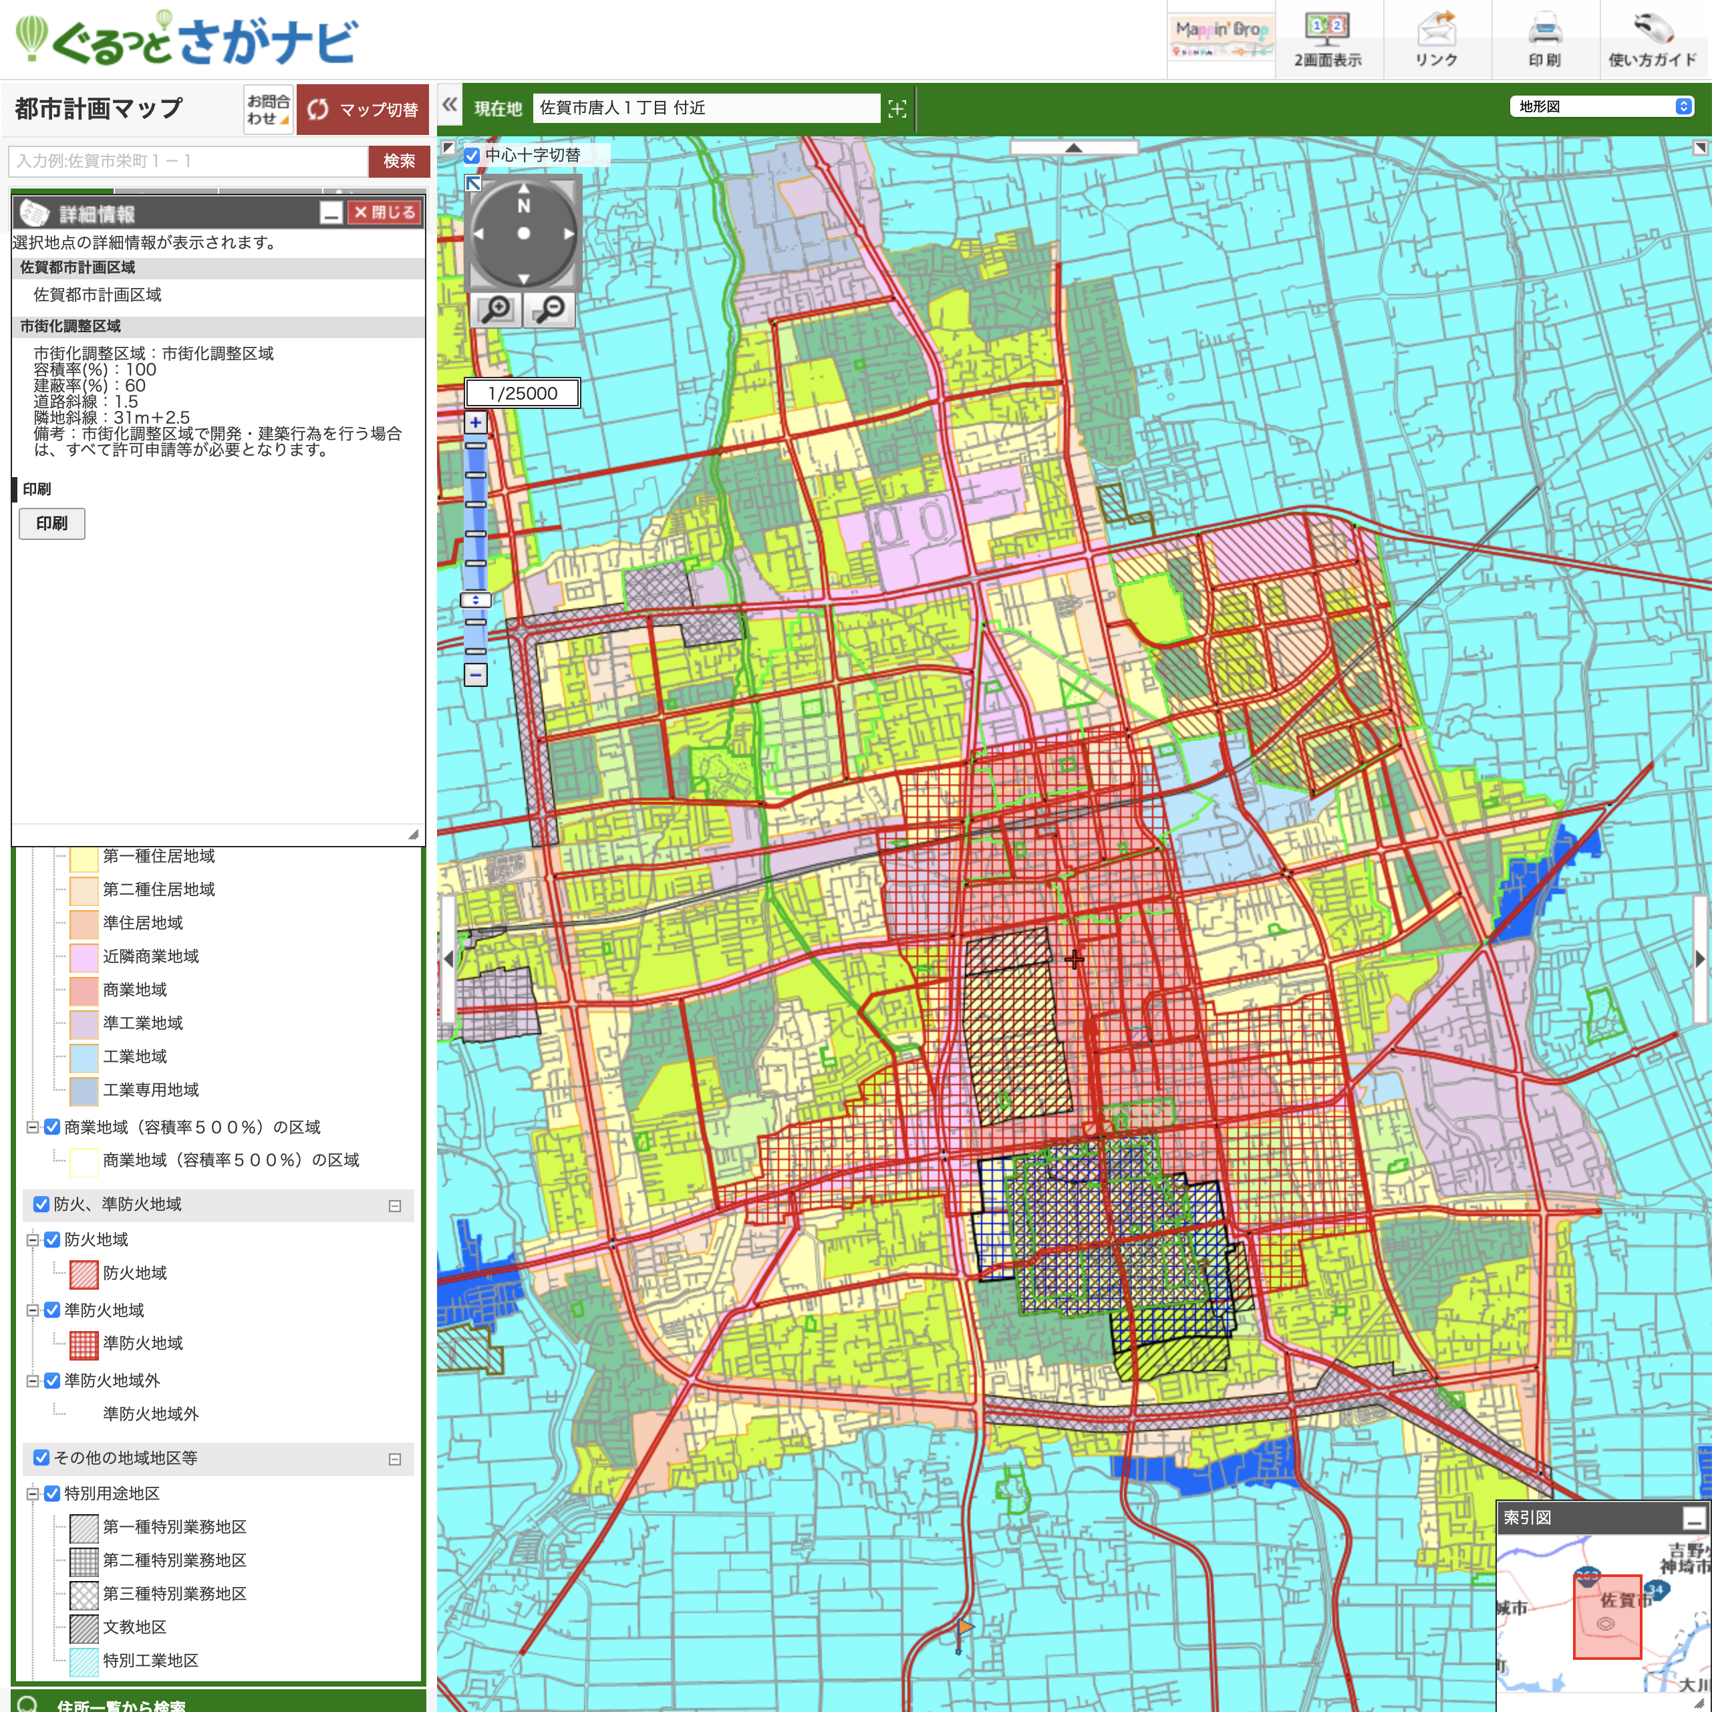
Task: Click the マップ切替 map switch button
Action: click(362, 109)
